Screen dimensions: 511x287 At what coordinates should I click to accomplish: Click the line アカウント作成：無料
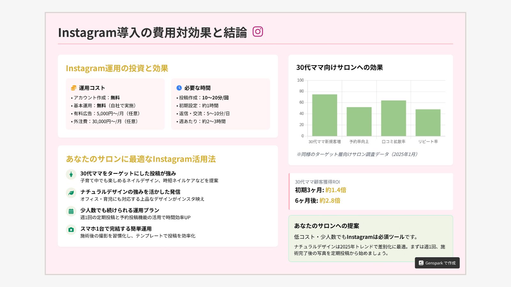pyautogui.click(x=95, y=98)
